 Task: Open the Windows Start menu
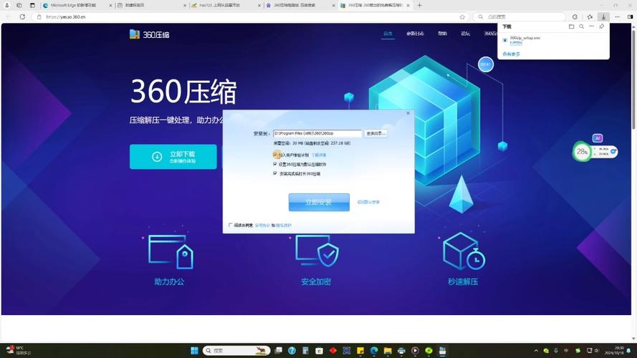tap(195, 350)
